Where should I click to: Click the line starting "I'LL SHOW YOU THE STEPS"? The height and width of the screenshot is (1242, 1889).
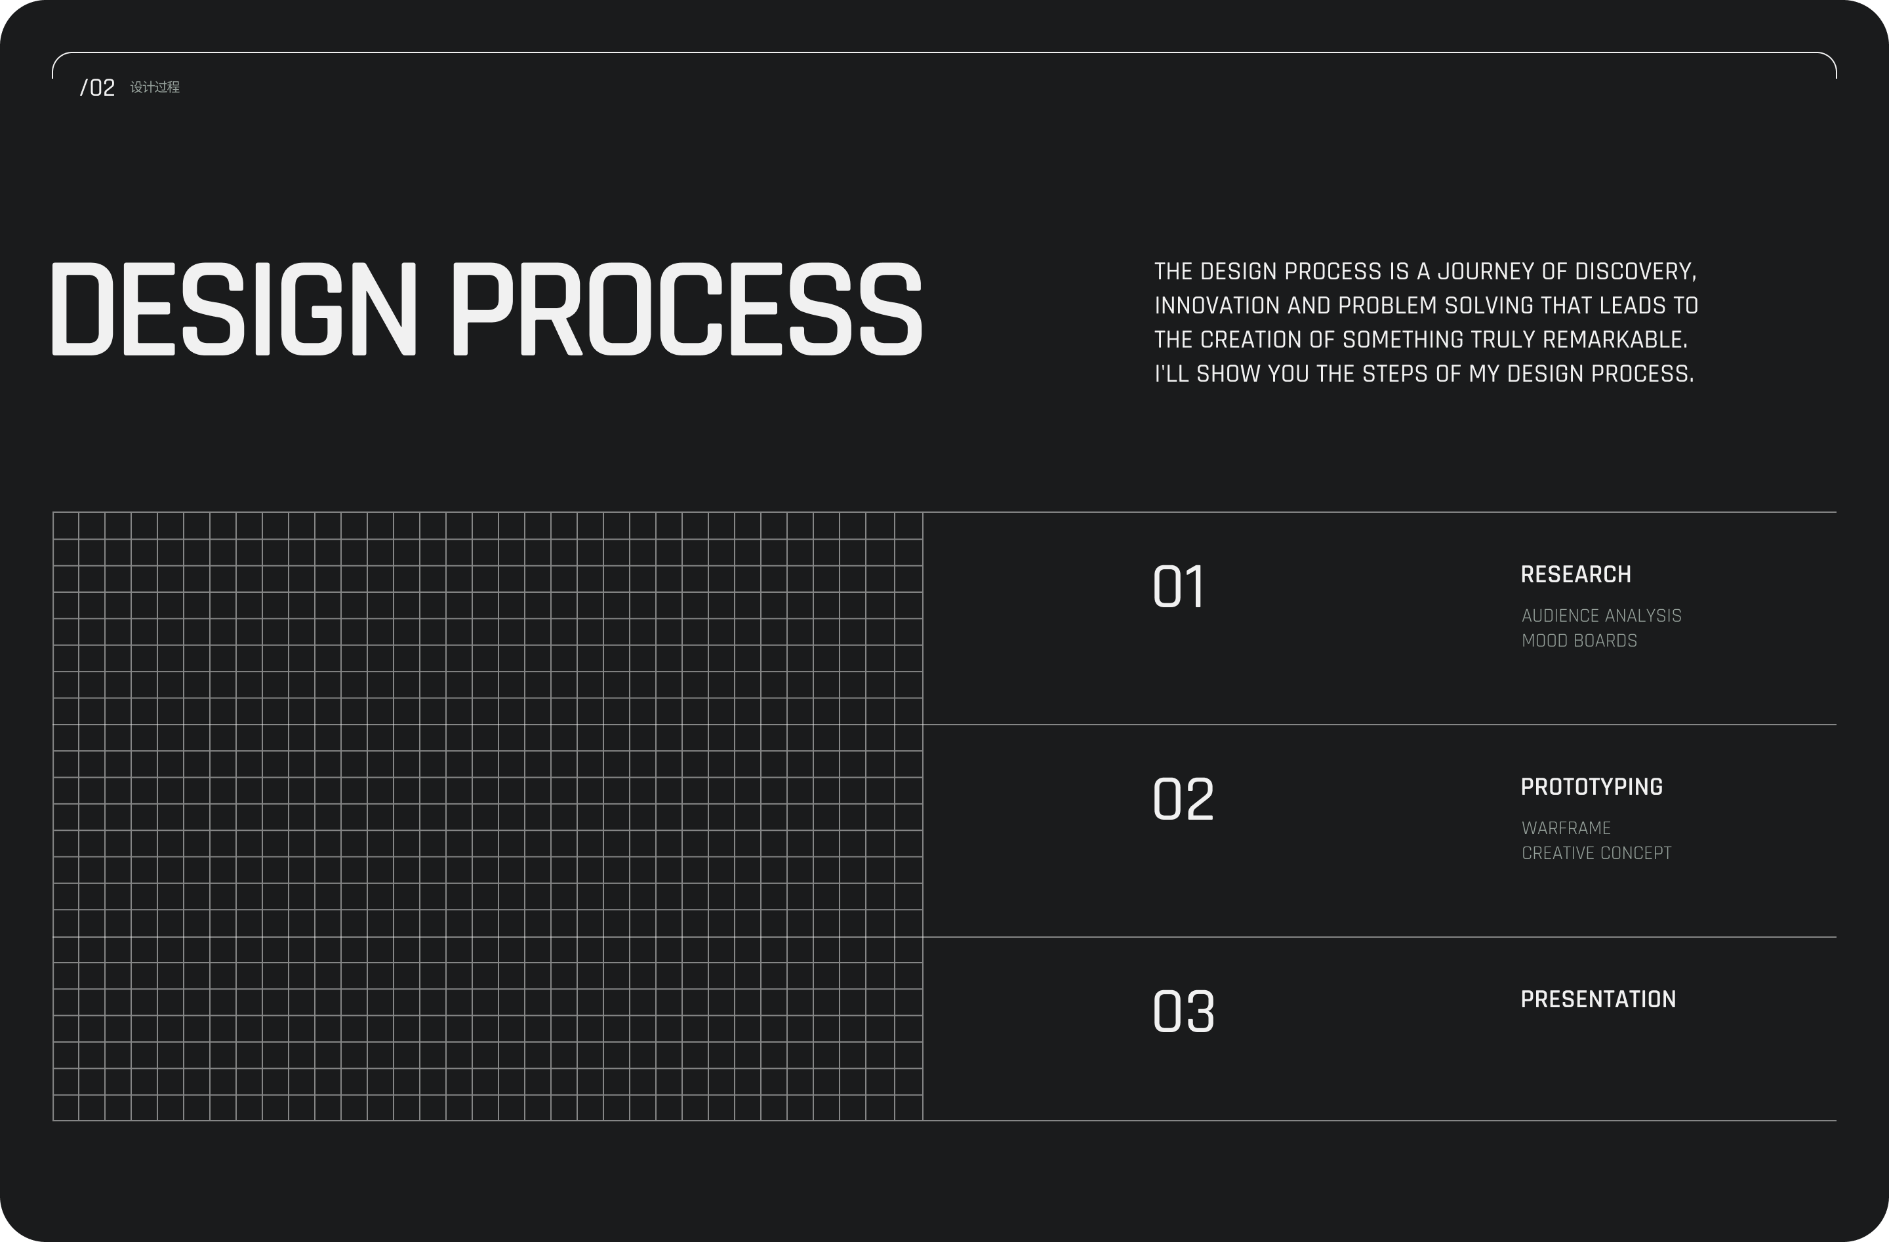tap(1424, 374)
